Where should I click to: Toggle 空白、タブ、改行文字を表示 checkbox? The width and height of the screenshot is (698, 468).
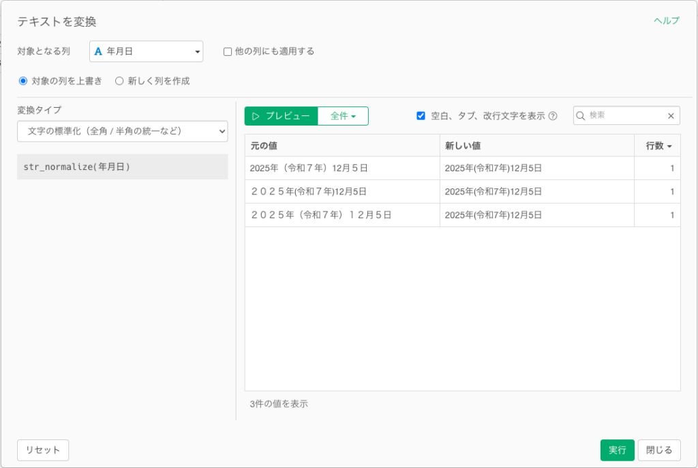pos(421,116)
